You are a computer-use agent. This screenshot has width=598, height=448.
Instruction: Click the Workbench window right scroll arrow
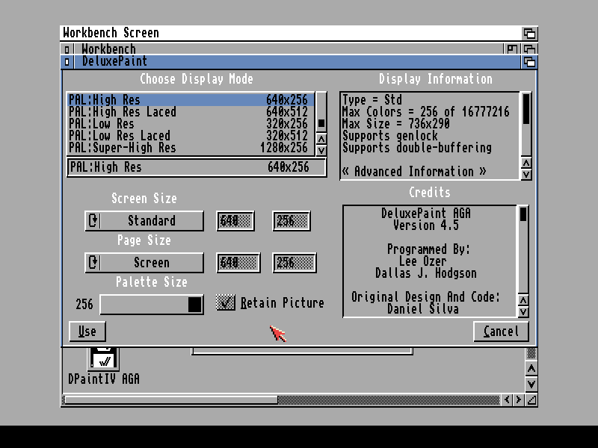point(518,399)
